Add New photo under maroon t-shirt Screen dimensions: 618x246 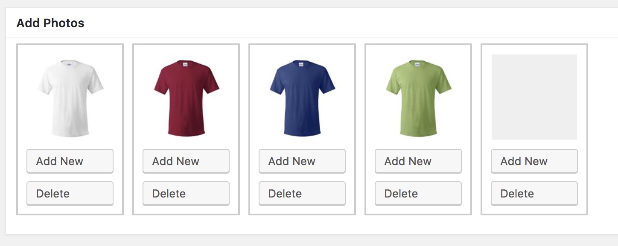click(x=186, y=161)
